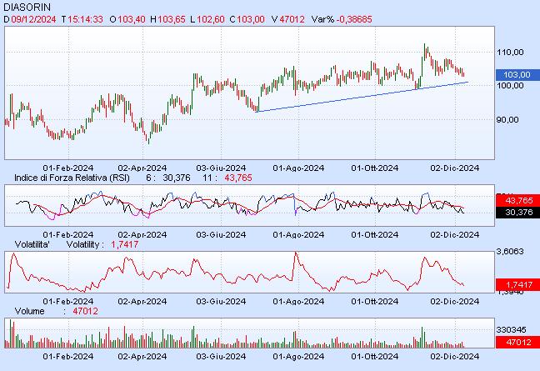This screenshot has width=540, height=371.
Task: Click the time value 15:14:33
Action: 85,19
